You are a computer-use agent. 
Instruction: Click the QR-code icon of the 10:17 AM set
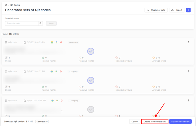tap(6, 101)
